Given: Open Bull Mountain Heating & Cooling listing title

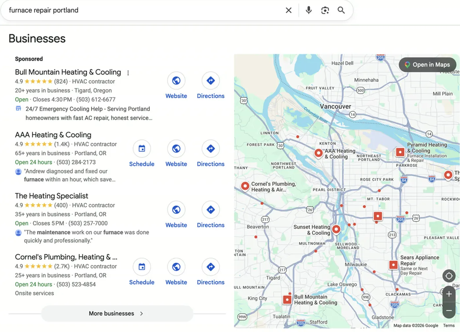Looking at the screenshot, I should pos(68,72).
